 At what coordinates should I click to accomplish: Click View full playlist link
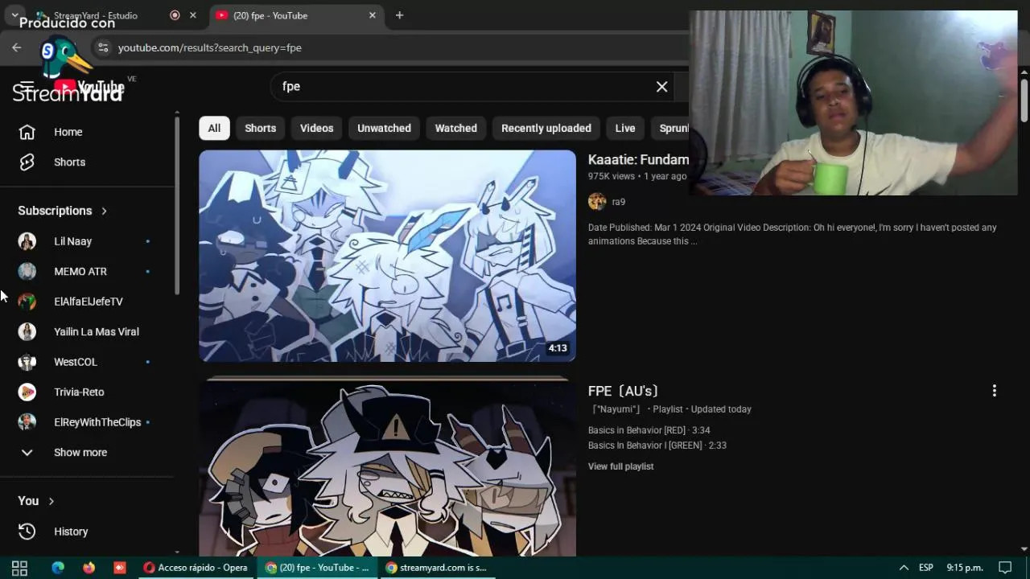point(620,466)
